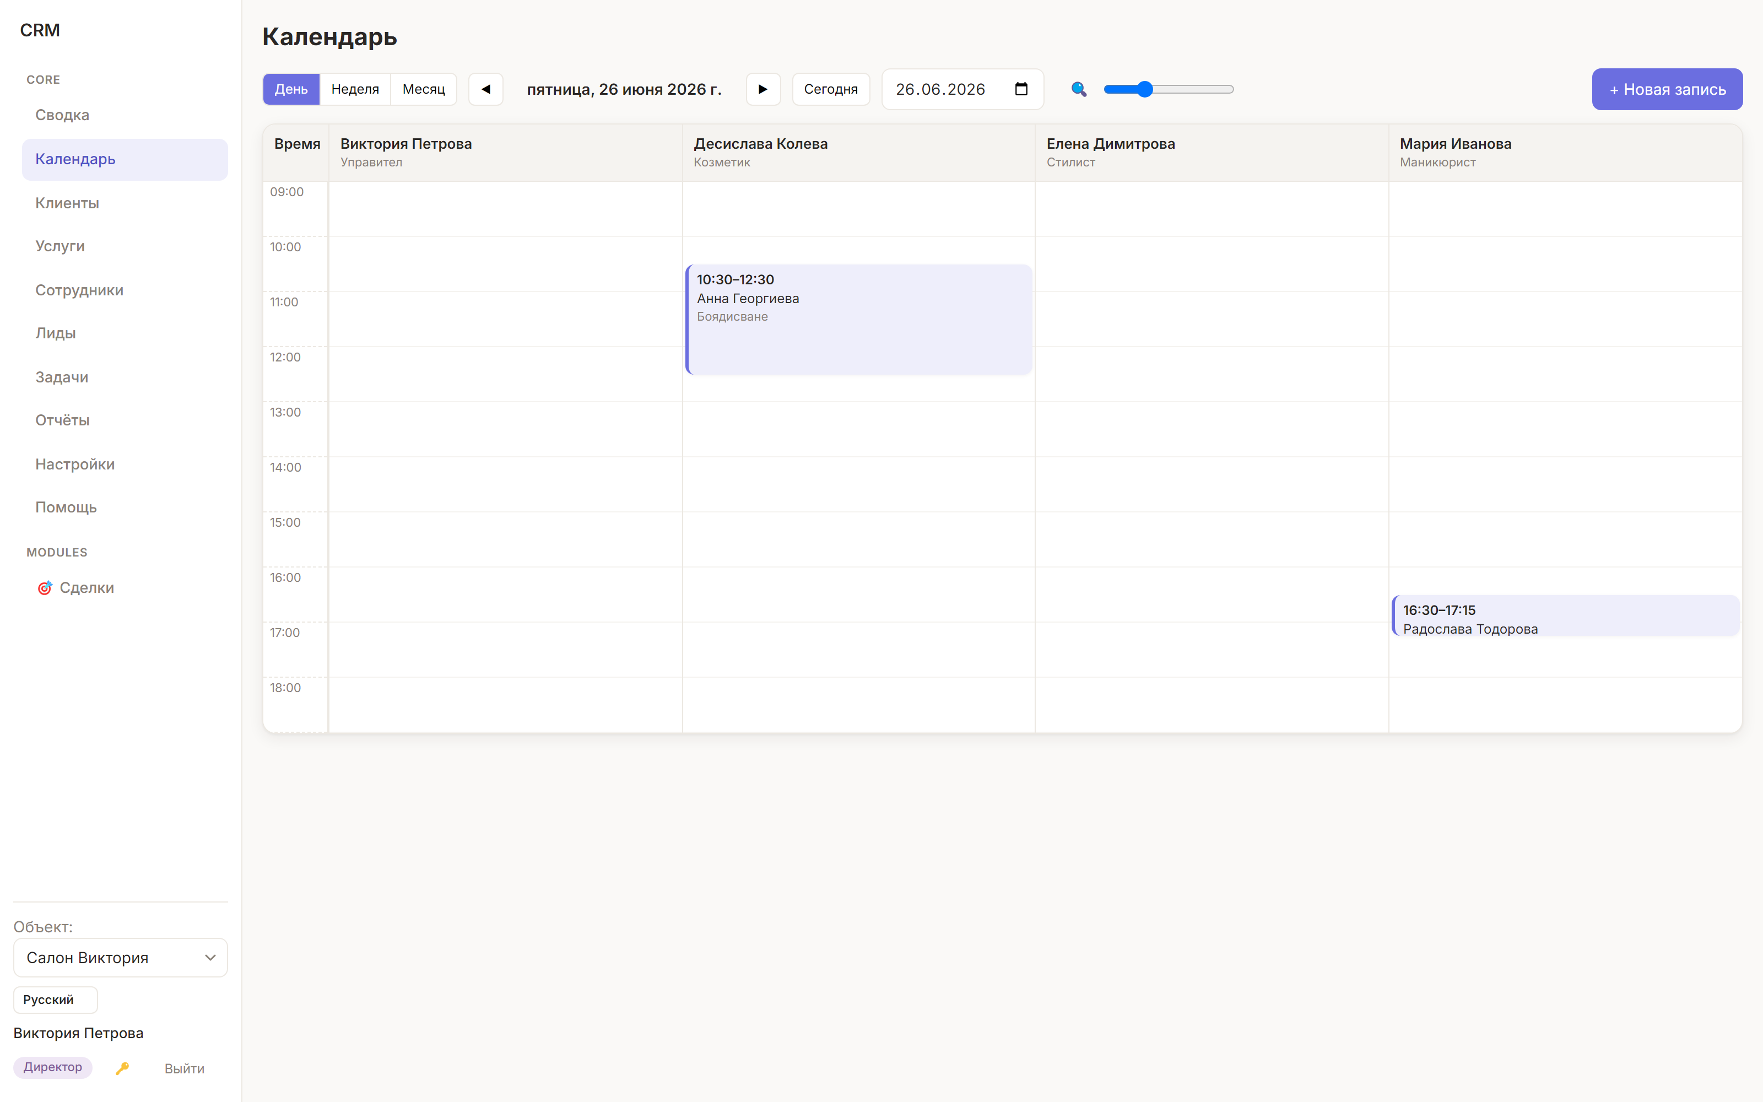The width and height of the screenshot is (1763, 1102).
Task: Open Настройки section
Action: [x=125, y=464]
